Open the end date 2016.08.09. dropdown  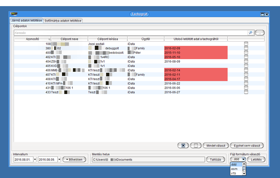59,160
